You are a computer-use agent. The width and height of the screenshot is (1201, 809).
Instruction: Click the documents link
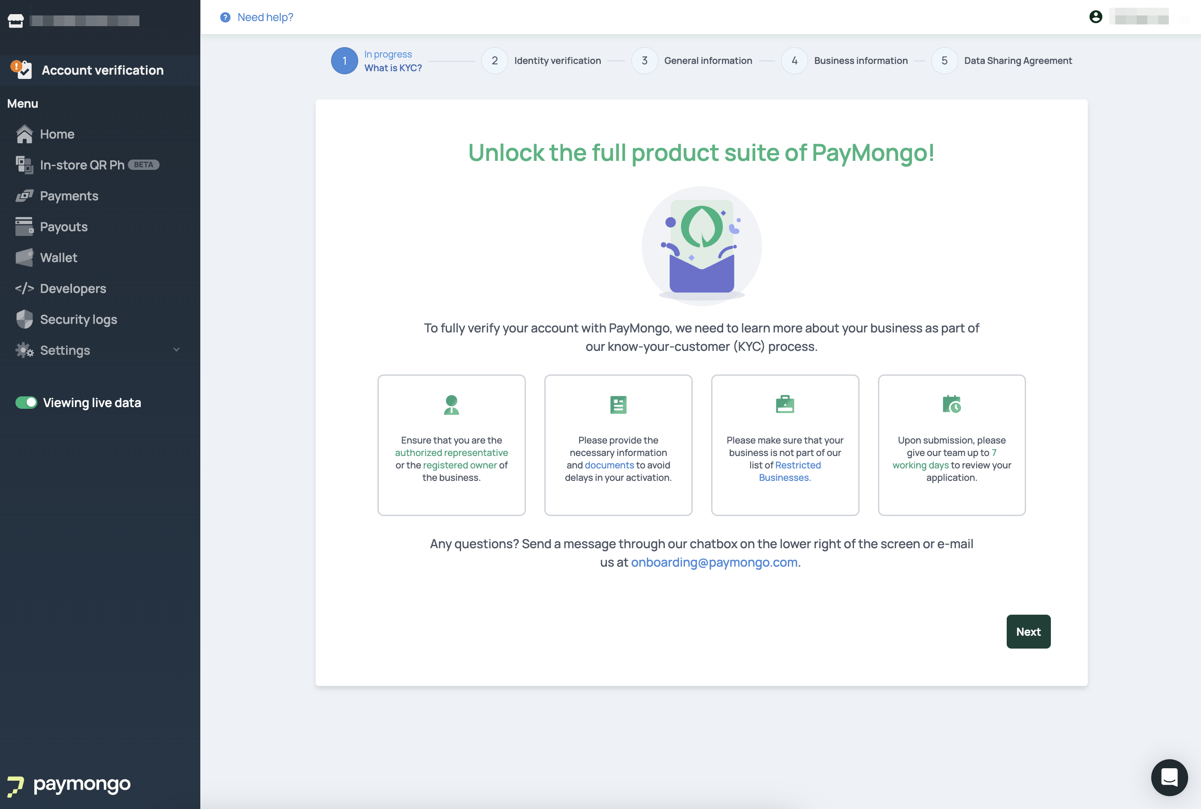point(609,465)
